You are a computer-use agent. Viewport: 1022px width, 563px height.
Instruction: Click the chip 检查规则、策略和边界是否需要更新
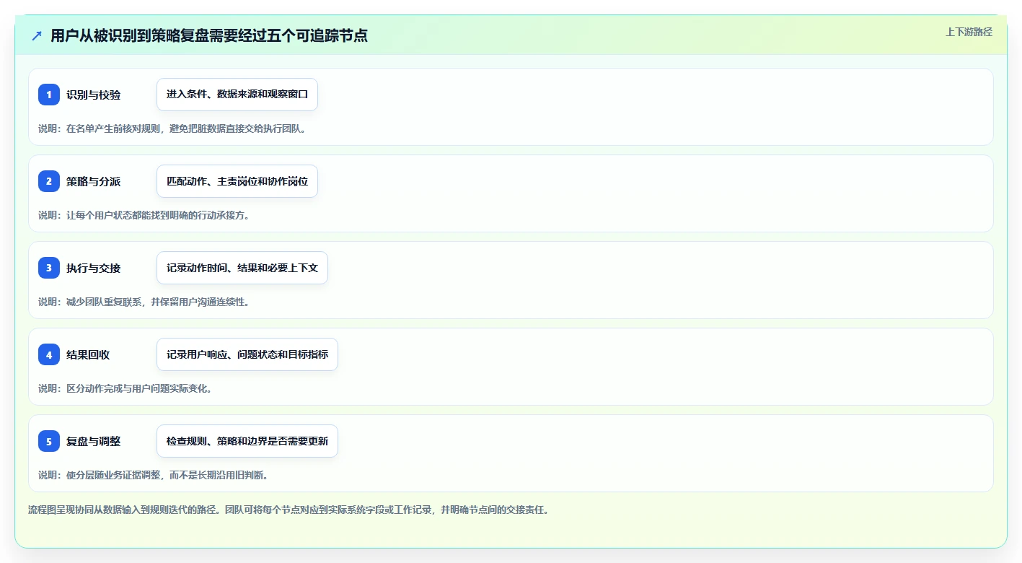pyautogui.click(x=247, y=441)
